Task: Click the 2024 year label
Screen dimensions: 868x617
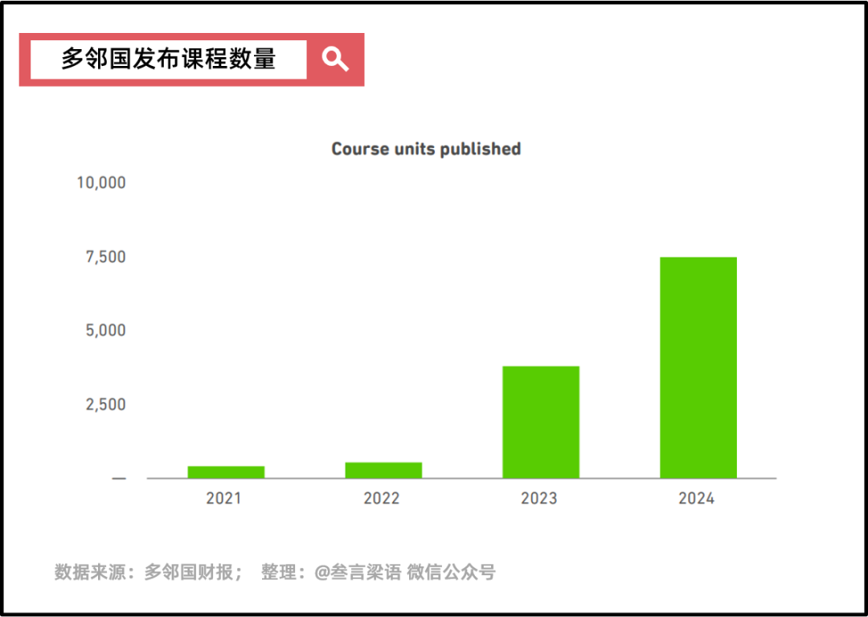Action: (x=696, y=499)
